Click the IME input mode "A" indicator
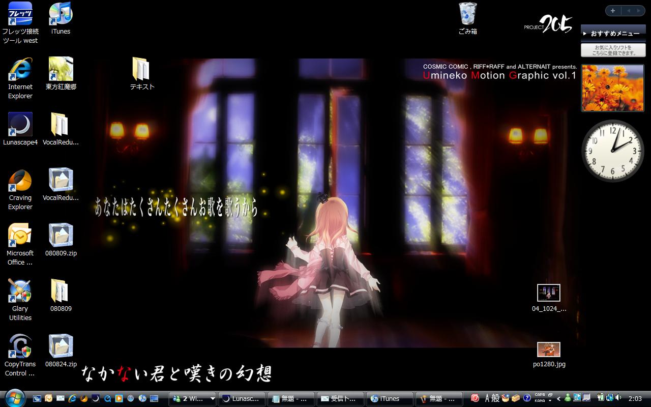Image resolution: width=651 pixels, height=407 pixels. pyautogui.click(x=487, y=398)
